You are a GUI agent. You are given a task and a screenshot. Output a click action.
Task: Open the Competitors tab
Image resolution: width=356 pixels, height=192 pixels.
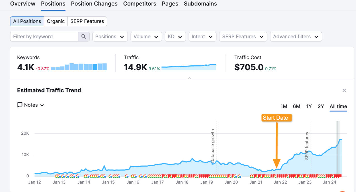[x=140, y=4]
